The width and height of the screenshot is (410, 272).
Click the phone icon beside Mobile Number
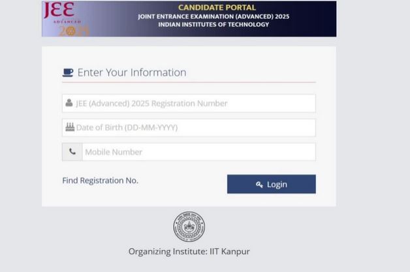72,151
